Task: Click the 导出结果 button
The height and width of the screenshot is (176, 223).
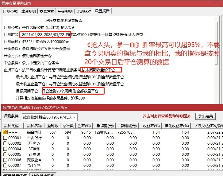Action: pyautogui.click(x=205, y=116)
